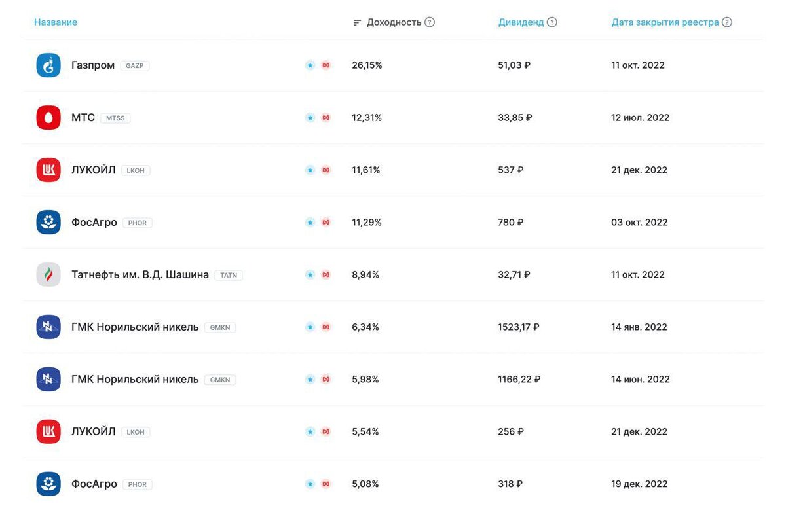Click the Татнефть company logo
This screenshot has width=786, height=506.
[x=48, y=275]
